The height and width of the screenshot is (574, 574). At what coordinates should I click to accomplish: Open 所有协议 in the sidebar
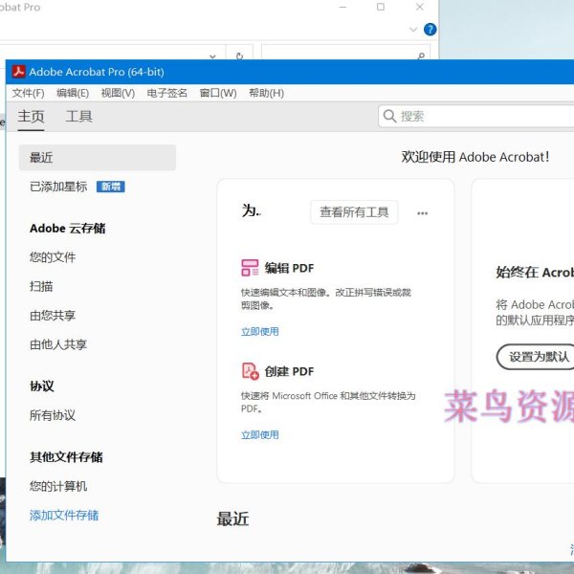pyautogui.click(x=53, y=415)
